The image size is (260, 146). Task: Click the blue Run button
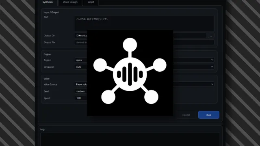pos(208,115)
